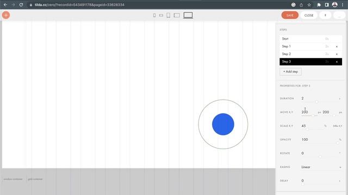The width and height of the screenshot is (348, 195).
Task: Bookmark this page with the star icon
Action: (309, 5)
